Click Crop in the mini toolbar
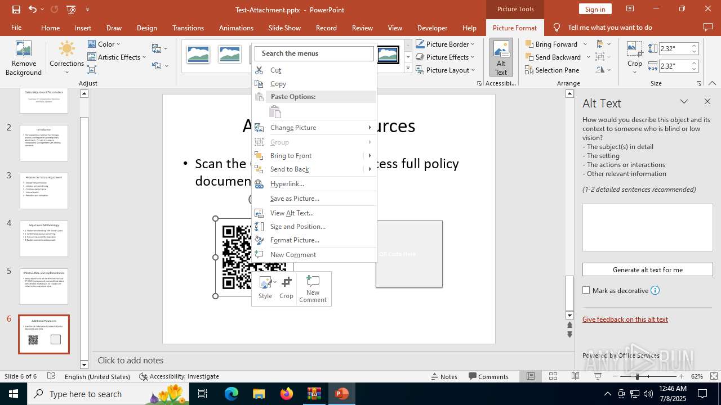The image size is (721, 405). pos(286,288)
